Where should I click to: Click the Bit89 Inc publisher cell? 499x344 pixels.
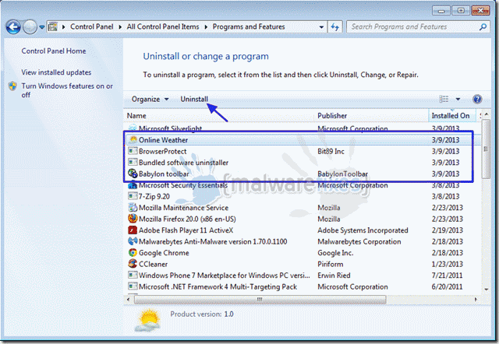click(x=331, y=152)
